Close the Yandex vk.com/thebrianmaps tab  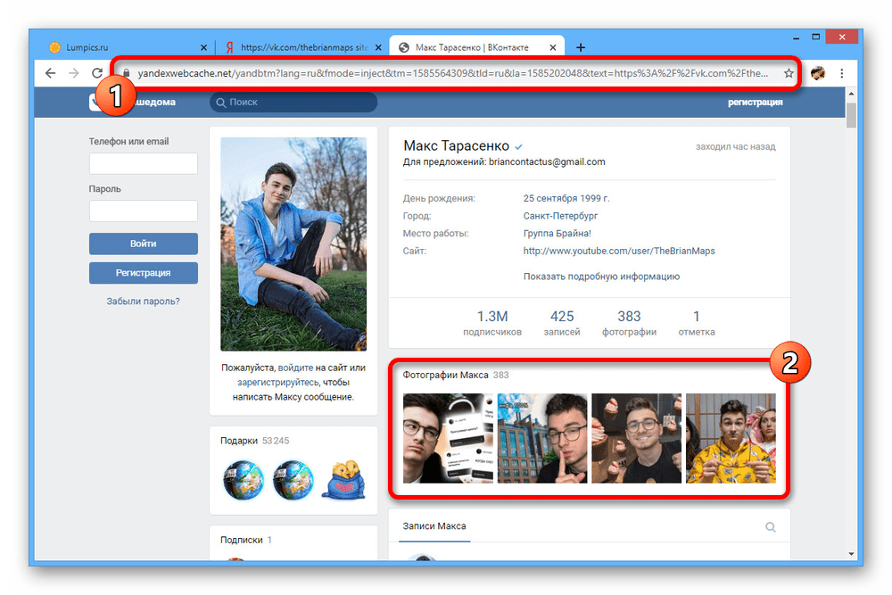point(378,48)
